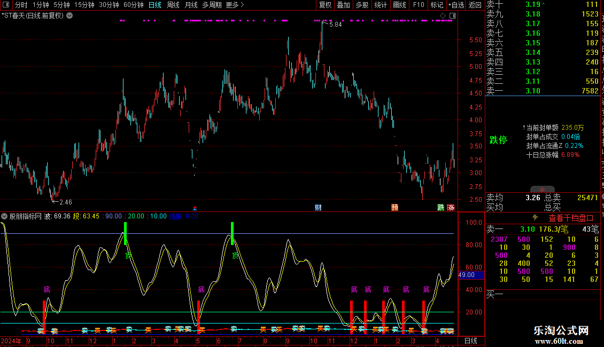Toggle the left sidebar panel icon
The image size is (604, 347).
(x=6, y=5)
